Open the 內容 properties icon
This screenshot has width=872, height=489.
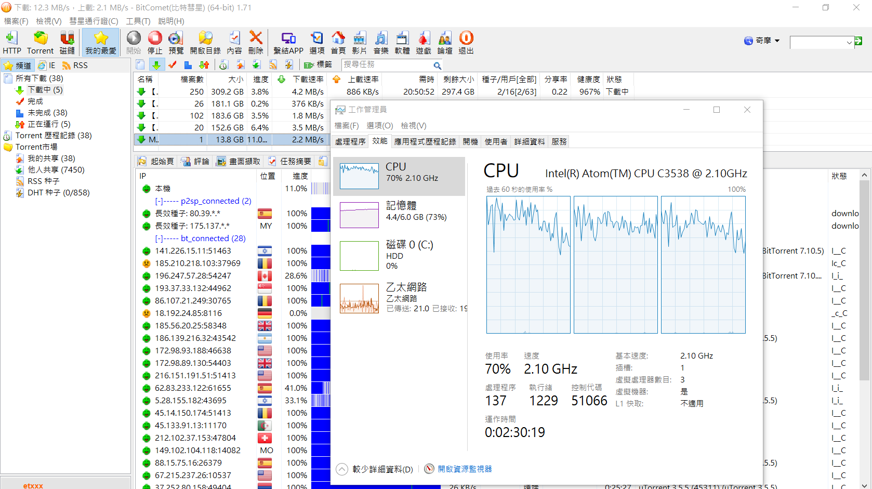234,43
